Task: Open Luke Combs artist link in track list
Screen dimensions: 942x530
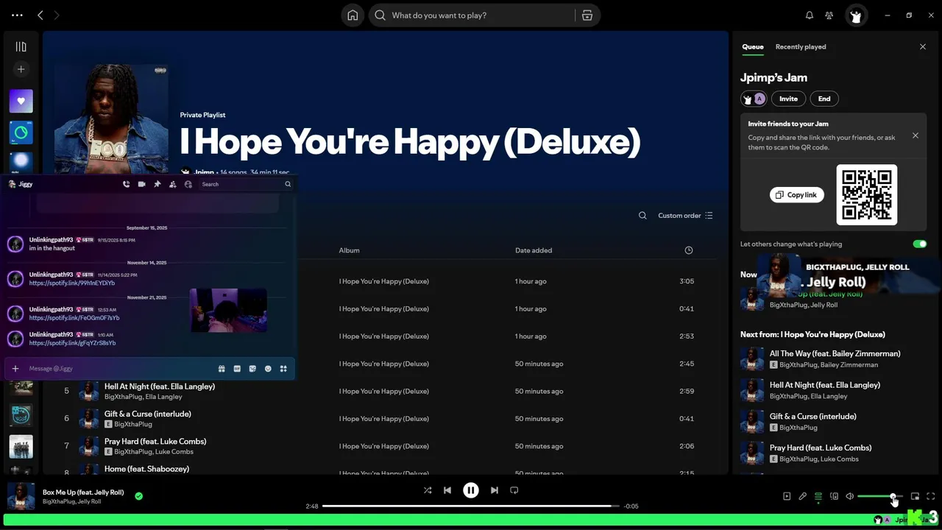Action: pos(174,451)
